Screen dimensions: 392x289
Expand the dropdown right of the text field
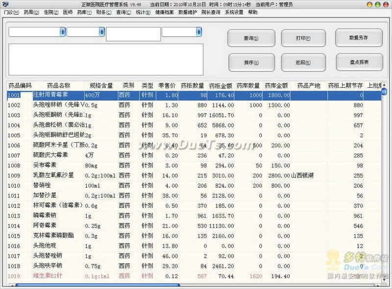(x=198, y=32)
